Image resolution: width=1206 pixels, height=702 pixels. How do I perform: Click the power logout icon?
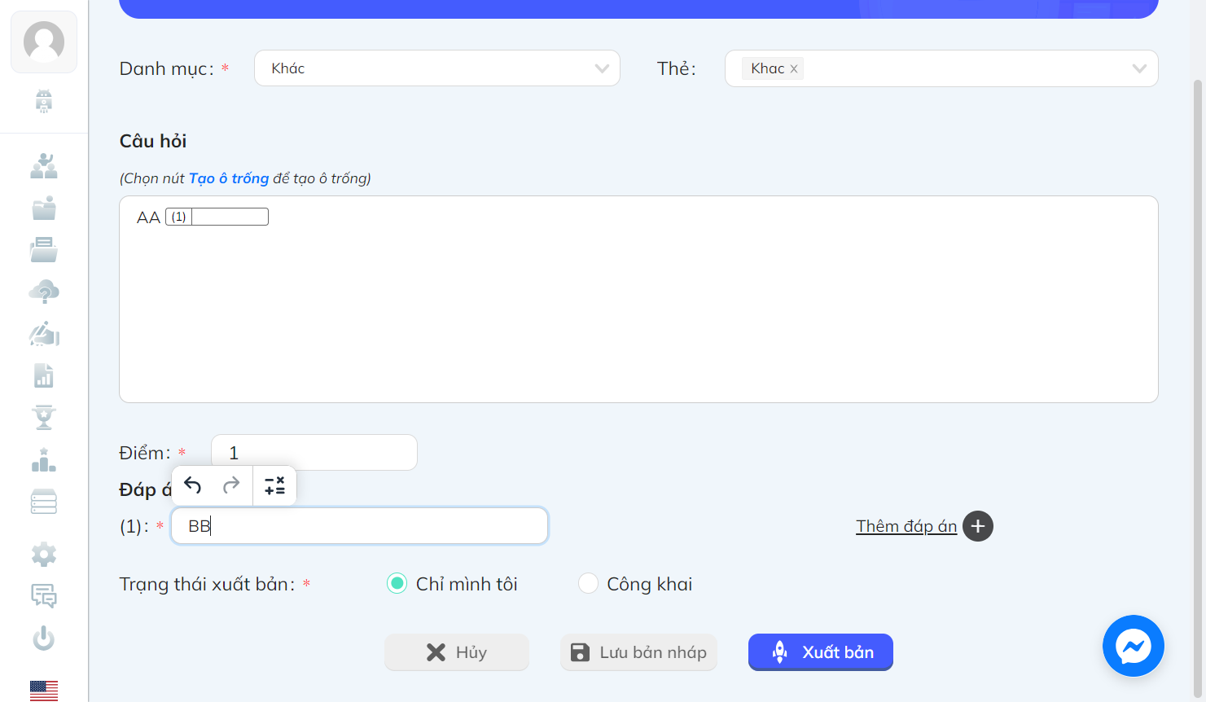pyautogui.click(x=44, y=638)
